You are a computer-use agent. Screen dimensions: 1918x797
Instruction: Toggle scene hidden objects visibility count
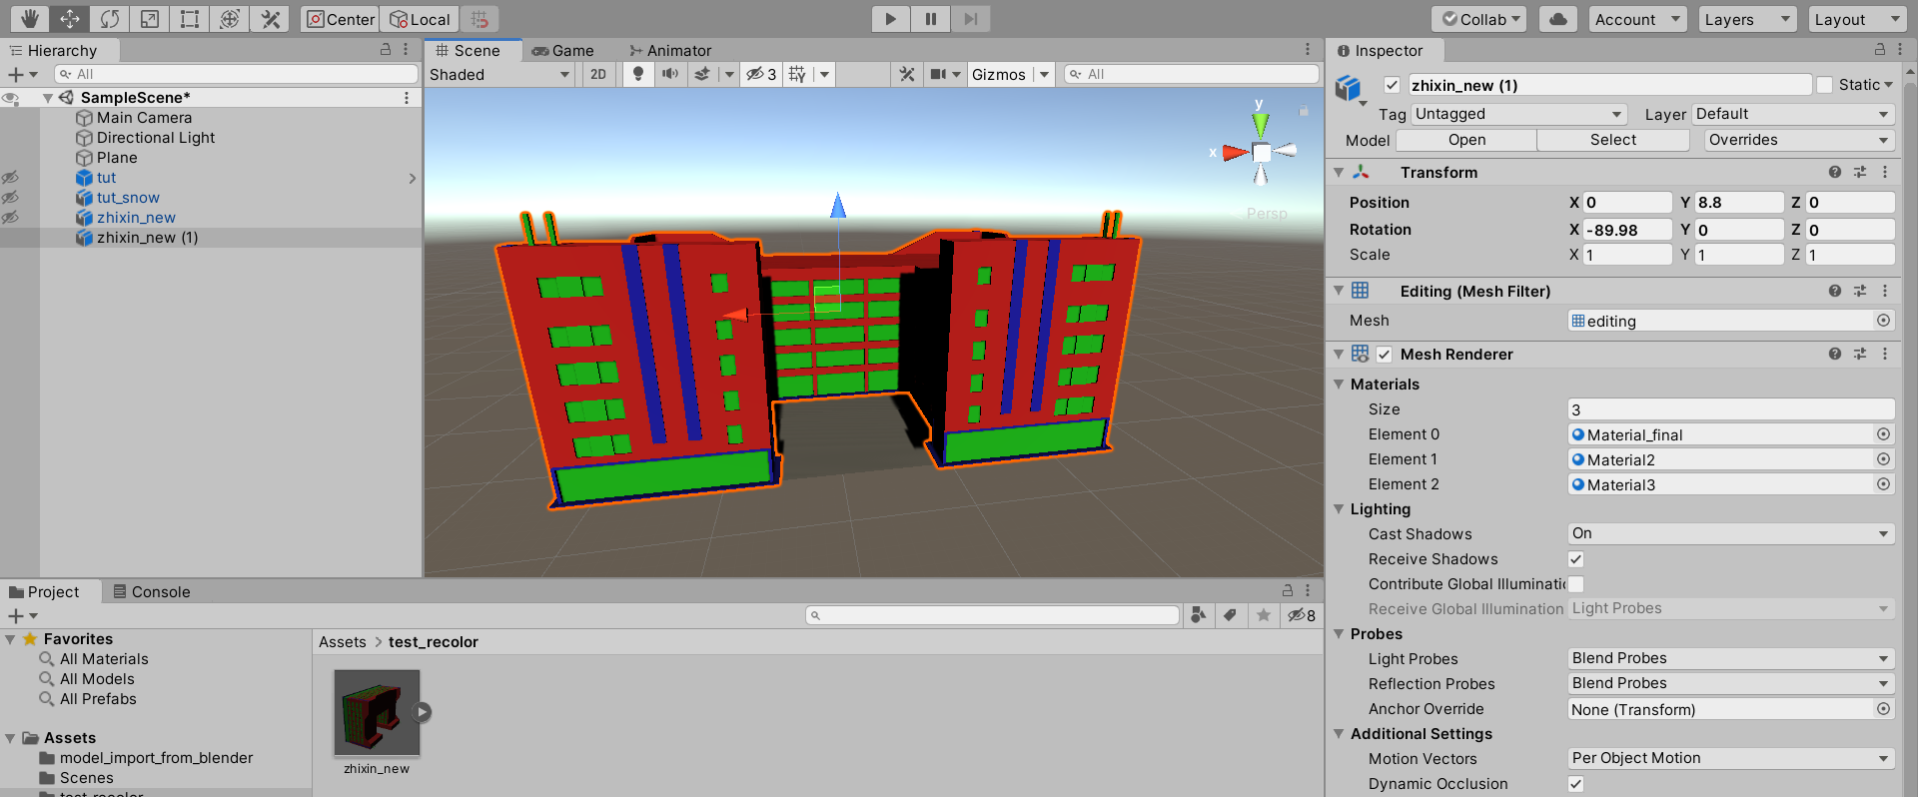pos(762,74)
